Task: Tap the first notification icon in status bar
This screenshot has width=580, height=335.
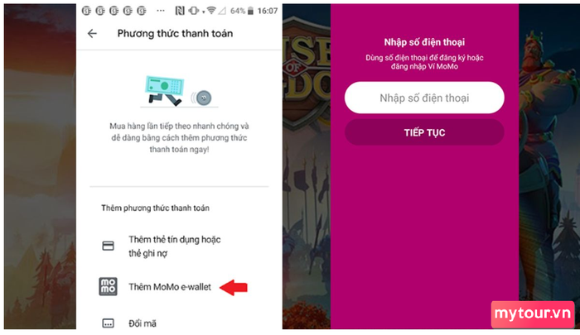Action: click(86, 11)
